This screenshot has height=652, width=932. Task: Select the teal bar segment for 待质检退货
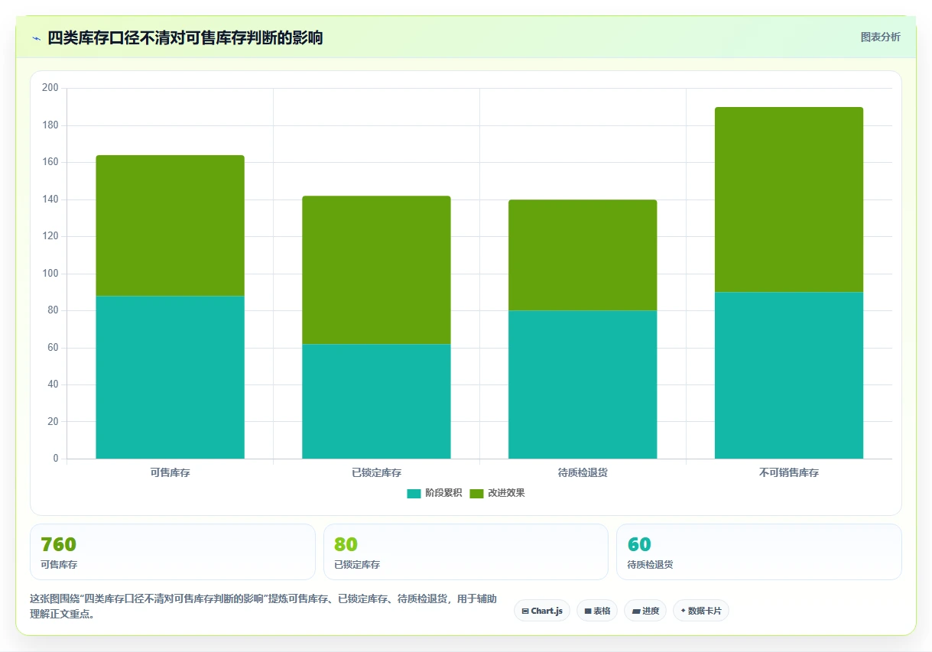(x=583, y=384)
